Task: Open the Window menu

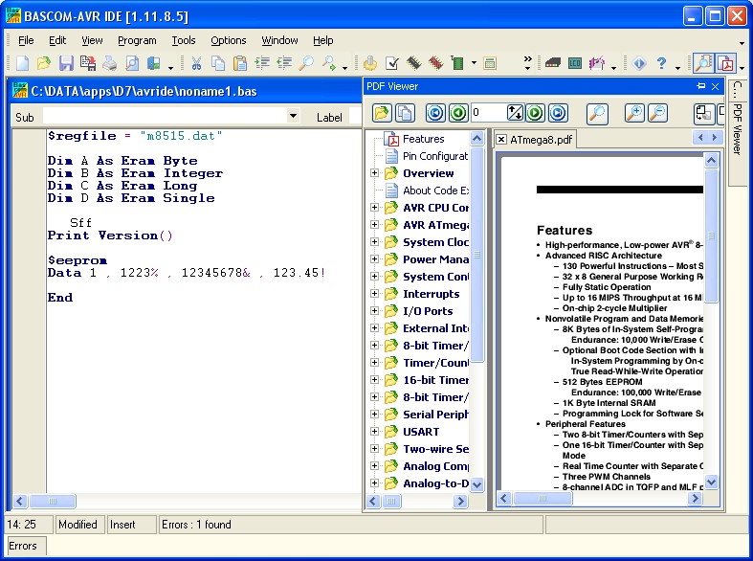Action: pyautogui.click(x=279, y=40)
